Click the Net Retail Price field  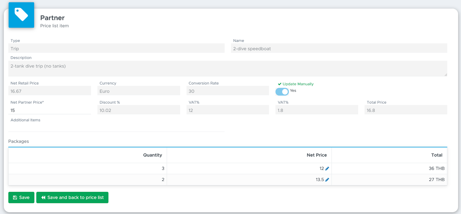tap(50, 91)
